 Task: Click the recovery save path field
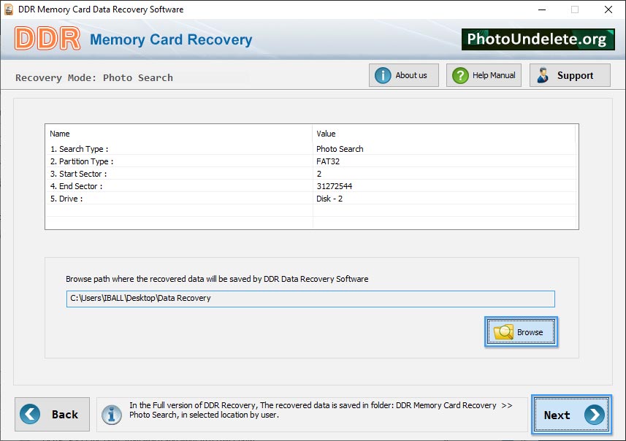pyautogui.click(x=310, y=299)
